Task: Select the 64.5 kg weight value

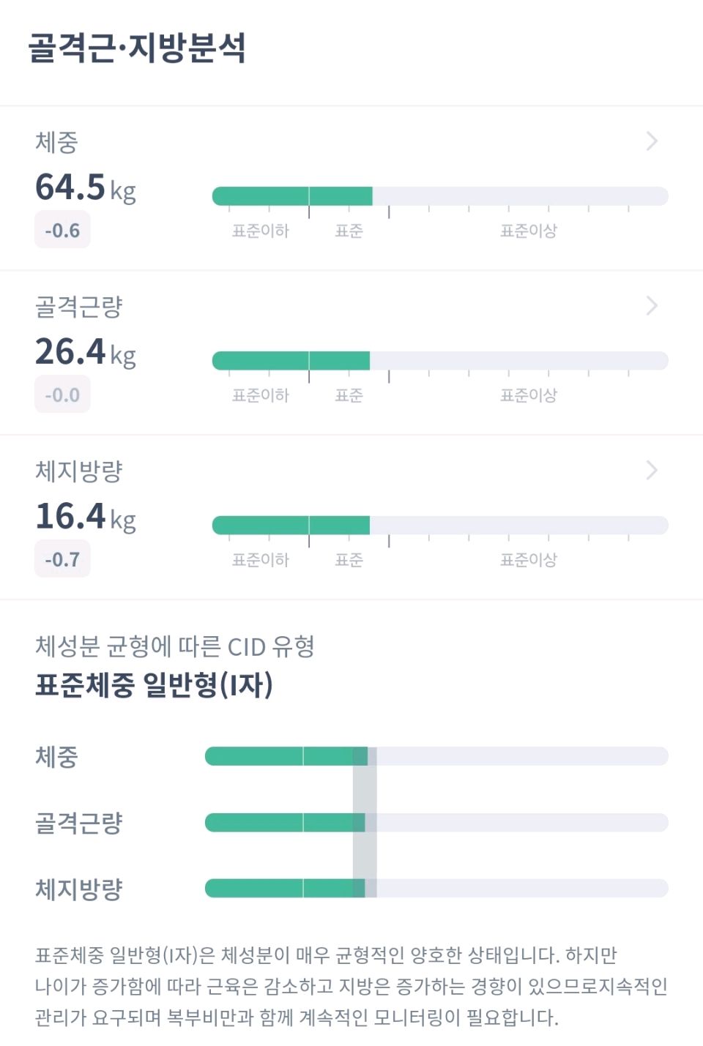Action: click(x=86, y=187)
